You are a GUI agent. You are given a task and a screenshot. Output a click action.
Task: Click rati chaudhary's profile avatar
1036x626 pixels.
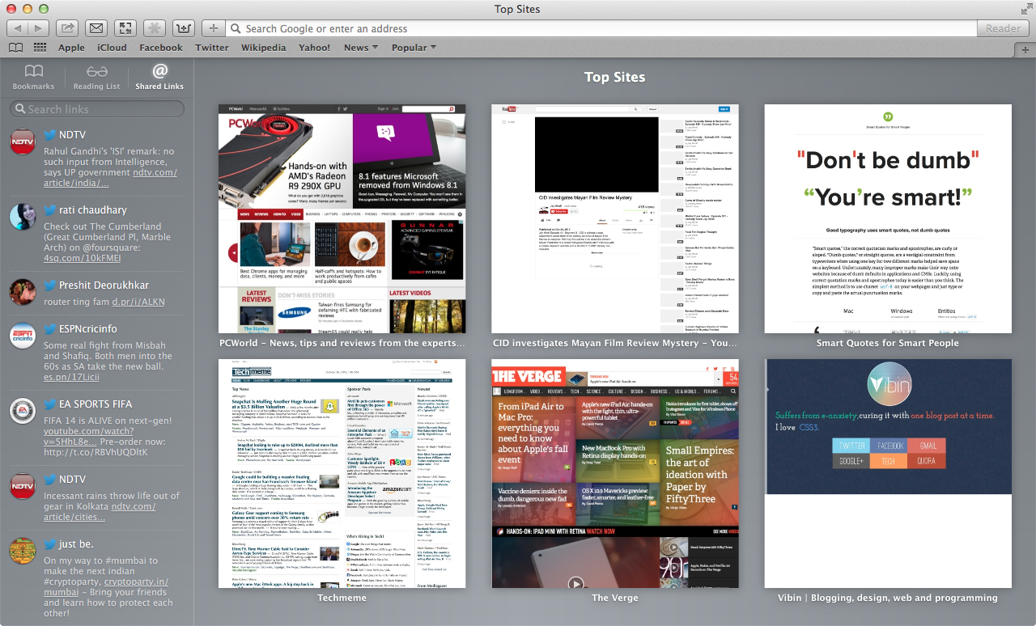click(x=23, y=217)
